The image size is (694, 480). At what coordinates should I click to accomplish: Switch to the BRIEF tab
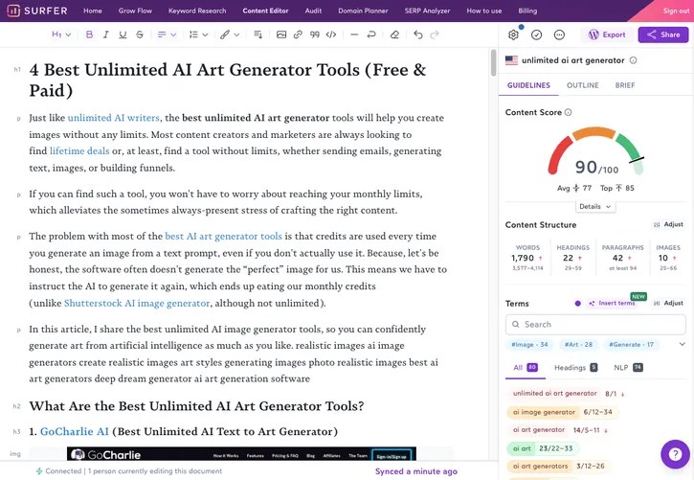(625, 85)
